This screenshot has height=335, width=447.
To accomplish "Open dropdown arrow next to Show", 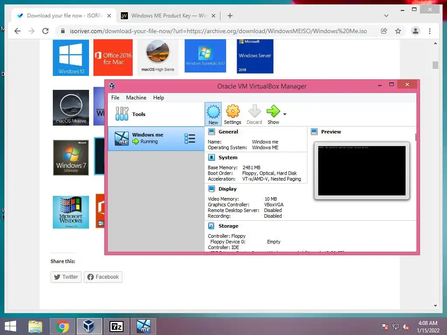I will coord(285,114).
